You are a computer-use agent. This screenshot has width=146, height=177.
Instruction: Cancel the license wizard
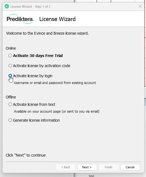pyautogui.click(x=130, y=167)
